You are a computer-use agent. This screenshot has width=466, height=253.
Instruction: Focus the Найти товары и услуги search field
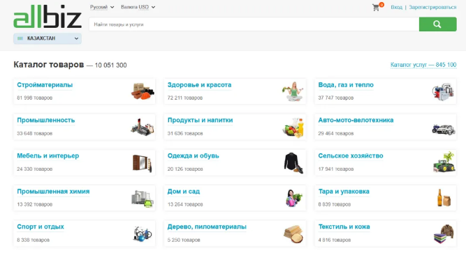coord(254,24)
